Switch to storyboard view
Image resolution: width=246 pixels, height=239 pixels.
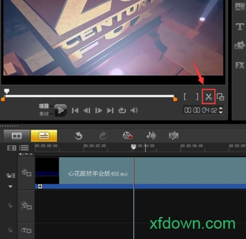click(17, 136)
